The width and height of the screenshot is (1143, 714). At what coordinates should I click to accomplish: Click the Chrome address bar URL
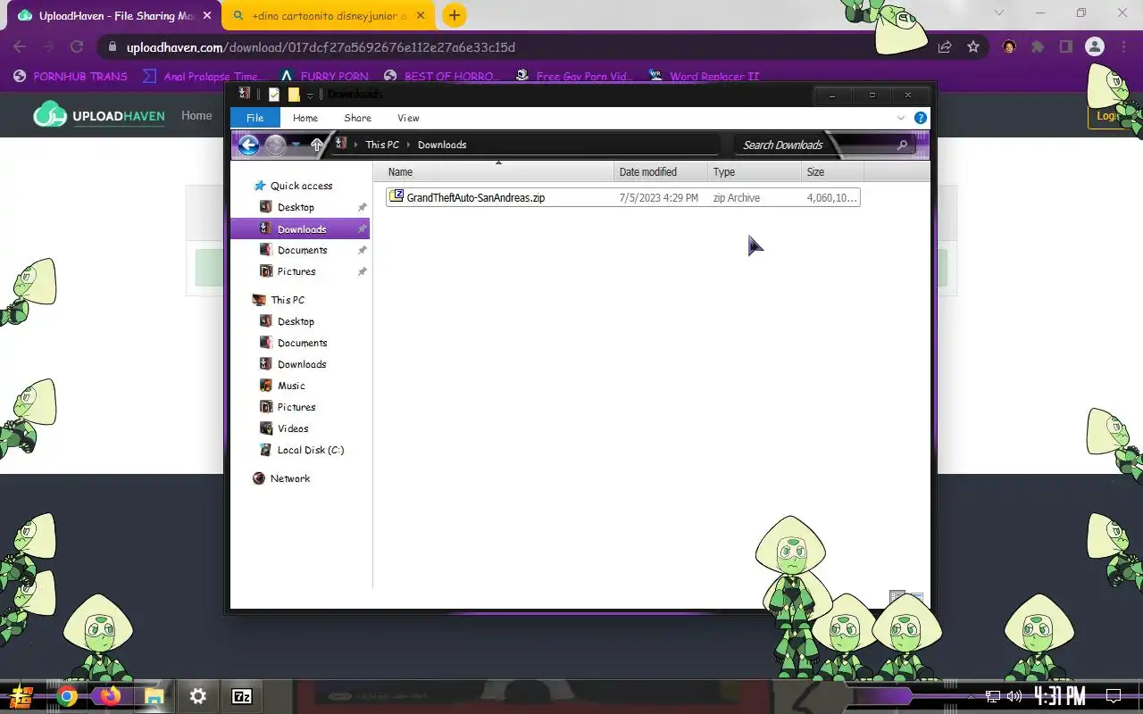tap(321, 46)
